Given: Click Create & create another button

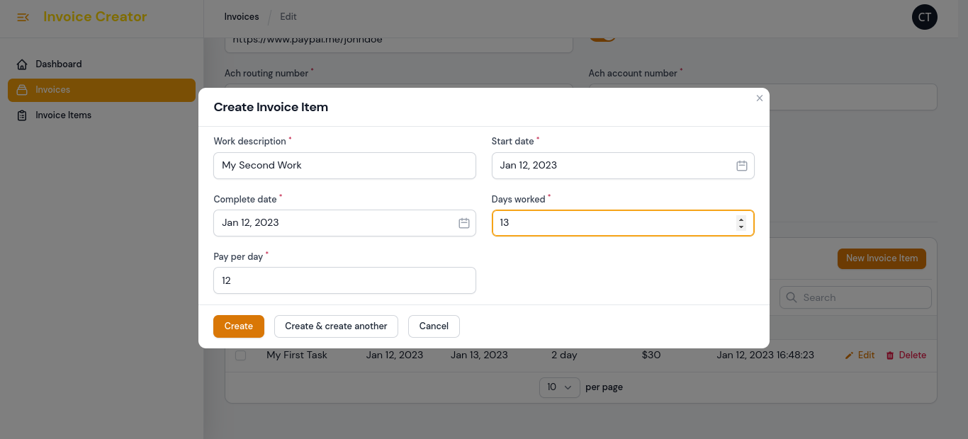Looking at the screenshot, I should [x=336, y=326].
